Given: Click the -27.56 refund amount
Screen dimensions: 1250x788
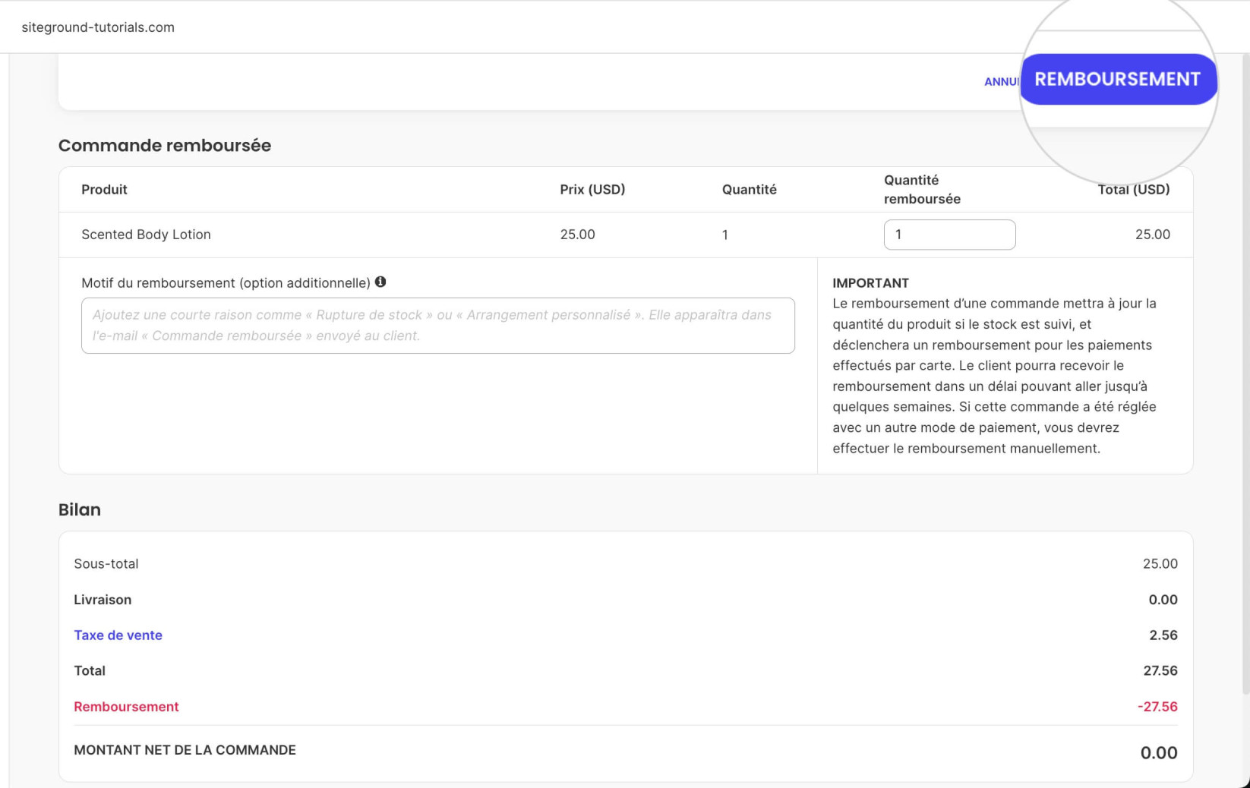Looking at the screenshot, I should coord(1157,707).
